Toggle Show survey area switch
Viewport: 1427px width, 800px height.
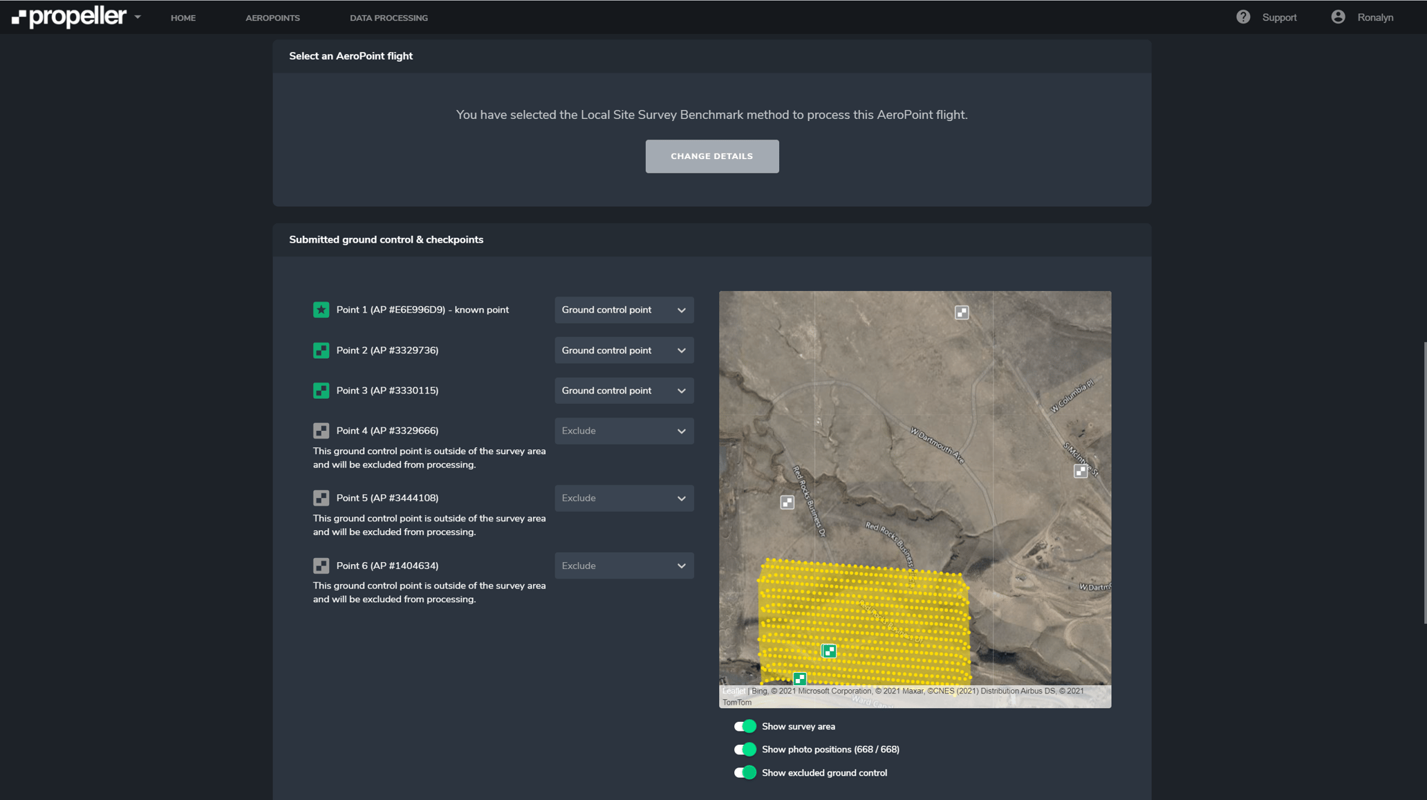(745, 726)
